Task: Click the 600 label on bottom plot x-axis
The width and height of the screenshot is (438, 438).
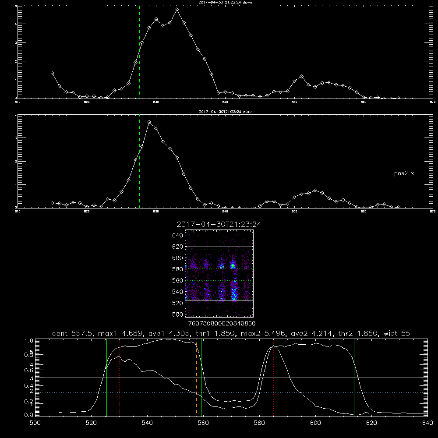Action: [315, 423]
